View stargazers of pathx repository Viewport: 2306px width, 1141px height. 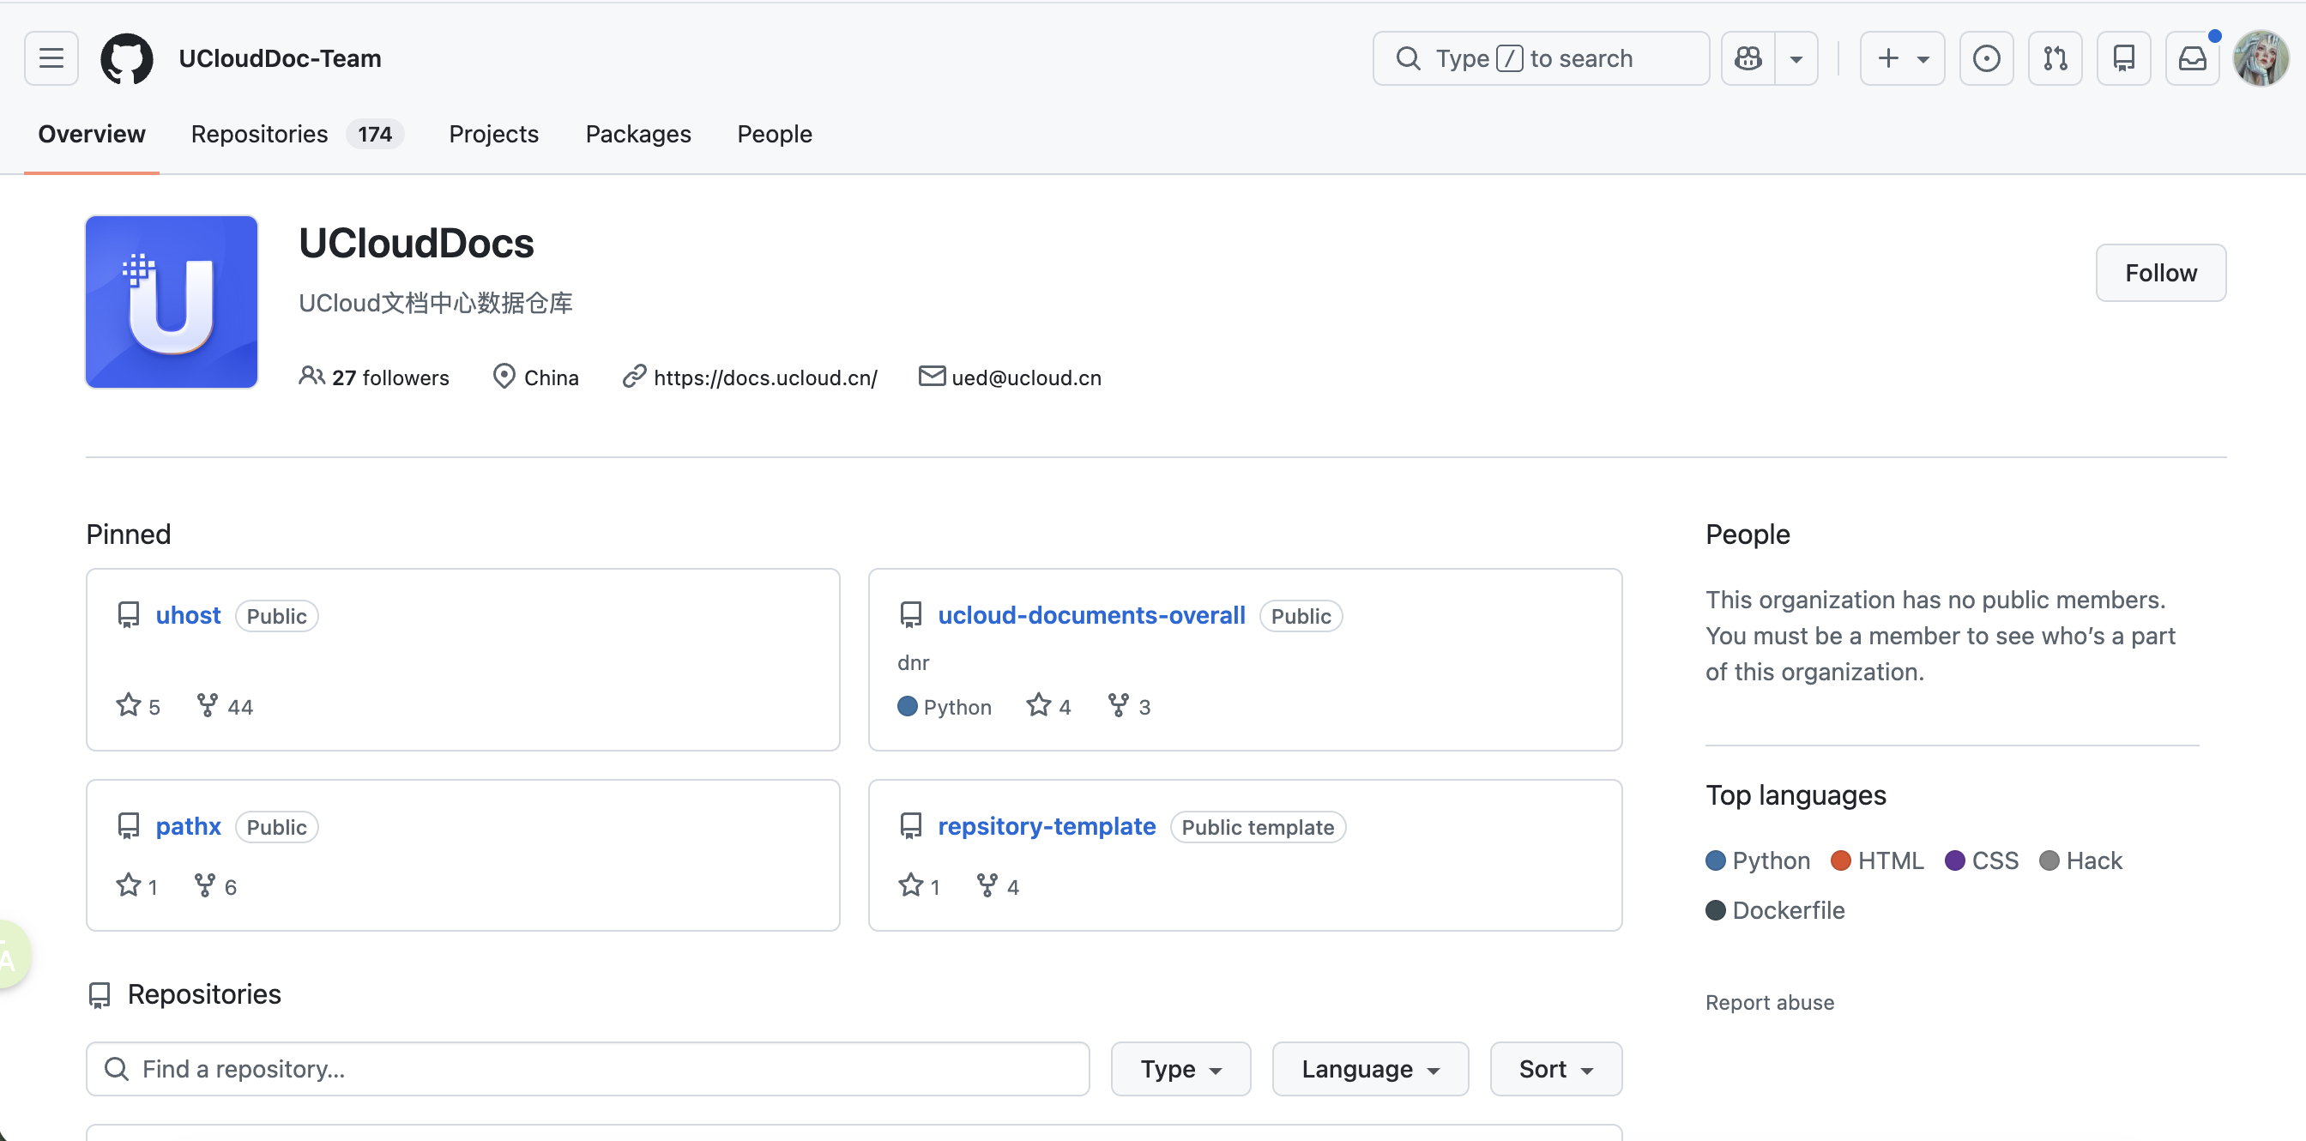click(x=137, y=886)
